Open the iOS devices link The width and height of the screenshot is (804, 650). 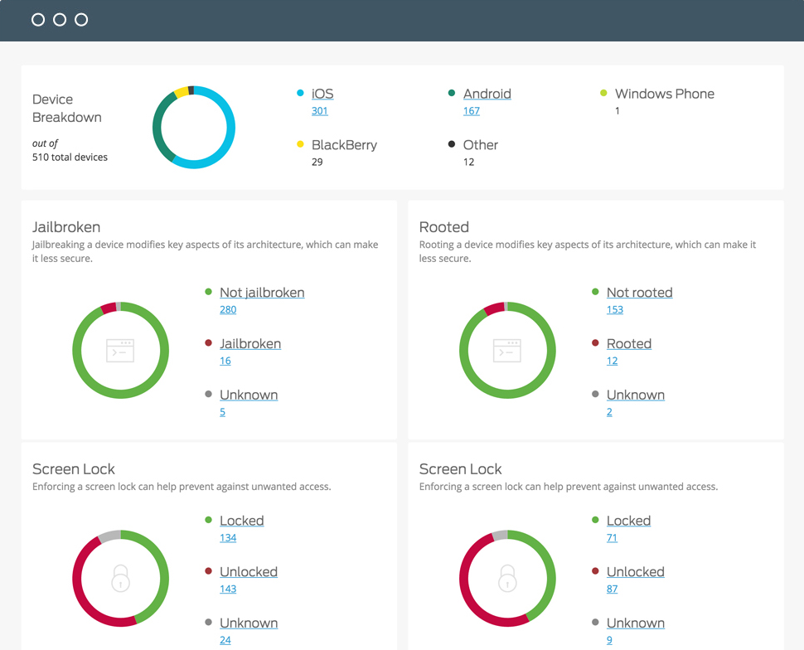coord(322,94)
